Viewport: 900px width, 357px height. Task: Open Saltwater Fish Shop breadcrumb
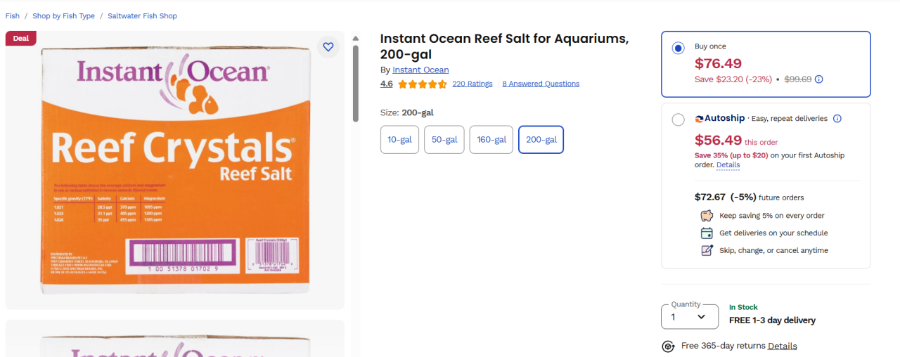tap(142, 16)
